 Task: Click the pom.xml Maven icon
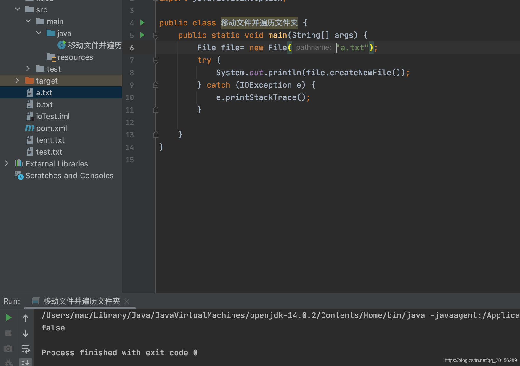point(30,128)
